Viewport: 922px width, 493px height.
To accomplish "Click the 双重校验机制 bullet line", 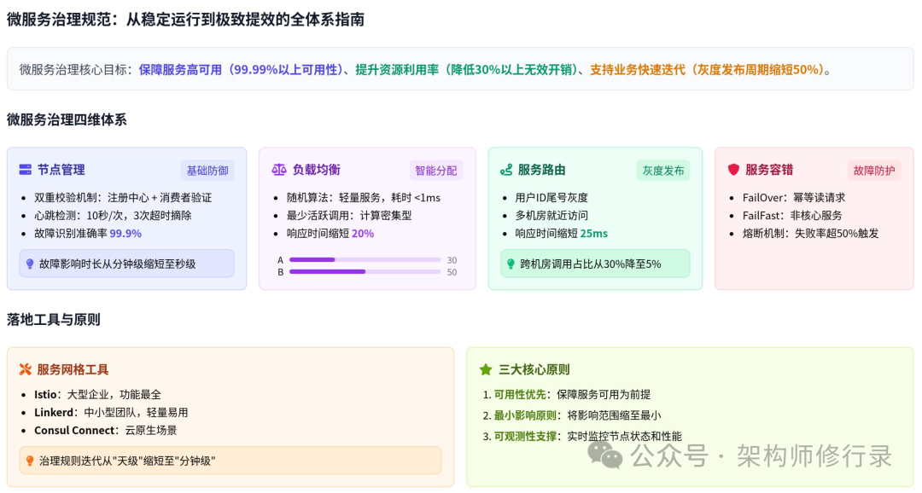I will [123, 198].
